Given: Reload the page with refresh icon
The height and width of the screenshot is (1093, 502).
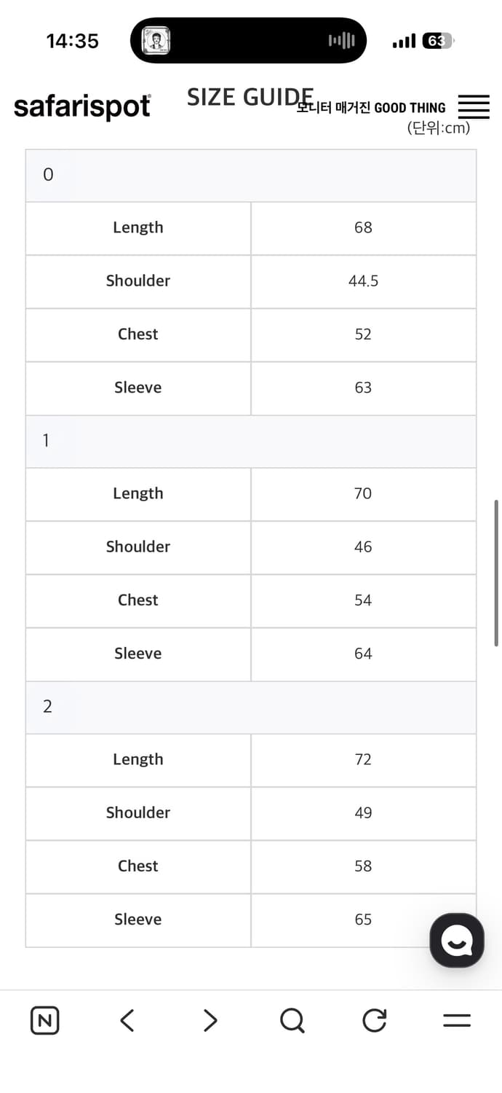Looking at the screenshot, I should tap(374, 1020).
